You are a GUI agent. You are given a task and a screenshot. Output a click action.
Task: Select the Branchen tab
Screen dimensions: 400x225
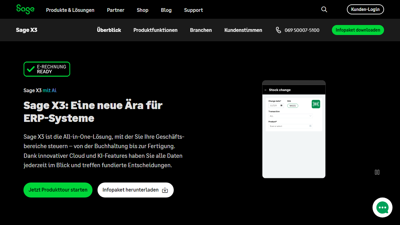201,30
